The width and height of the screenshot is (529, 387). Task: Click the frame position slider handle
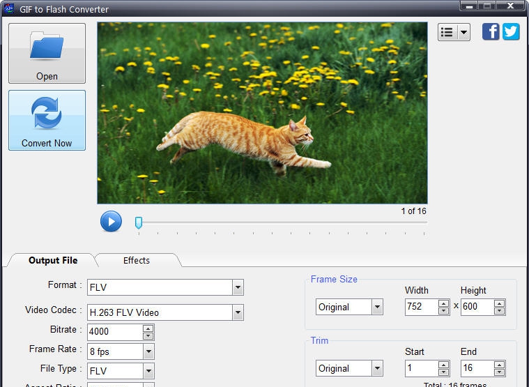pyautogui.click(x=139, y=222)
